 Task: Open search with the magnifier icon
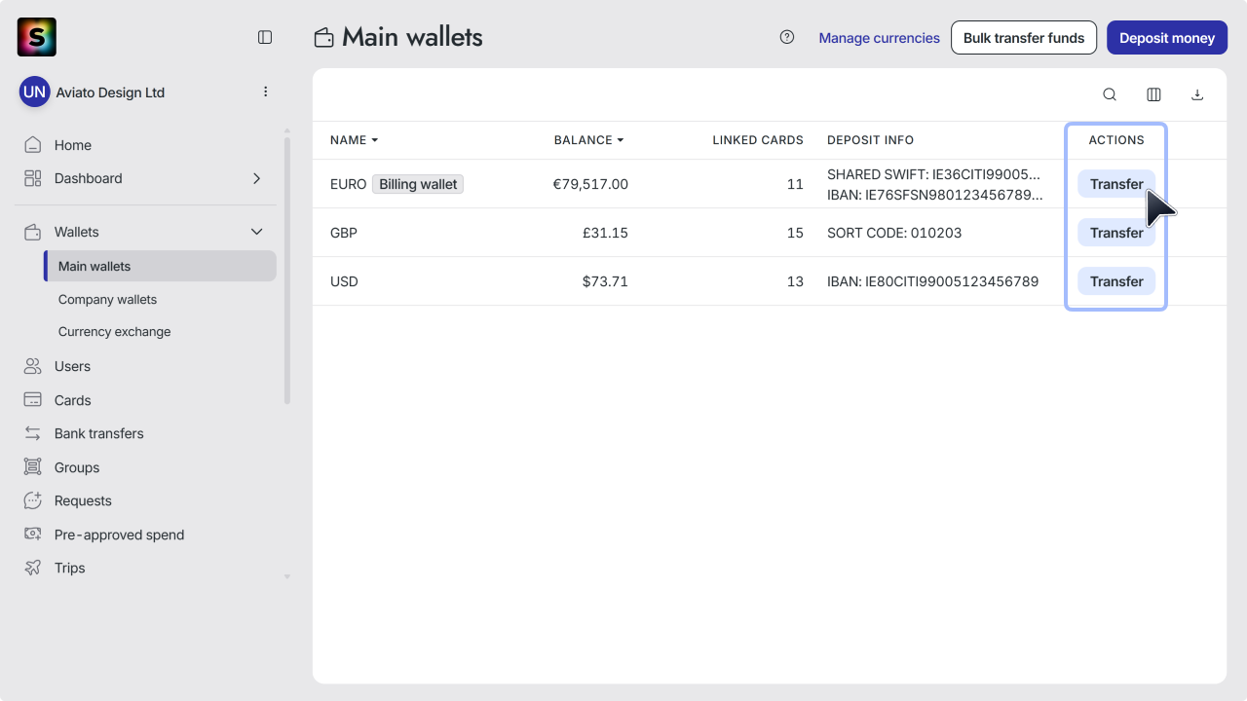point(1110,94)
